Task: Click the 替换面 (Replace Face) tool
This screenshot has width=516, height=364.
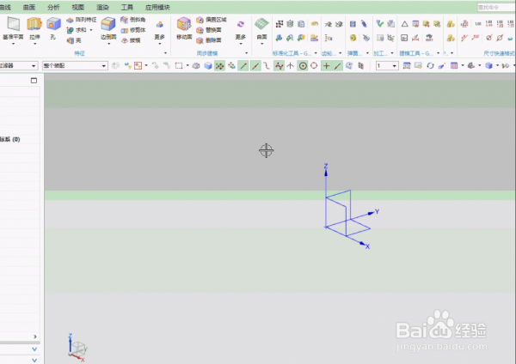Action: [212, 29]
